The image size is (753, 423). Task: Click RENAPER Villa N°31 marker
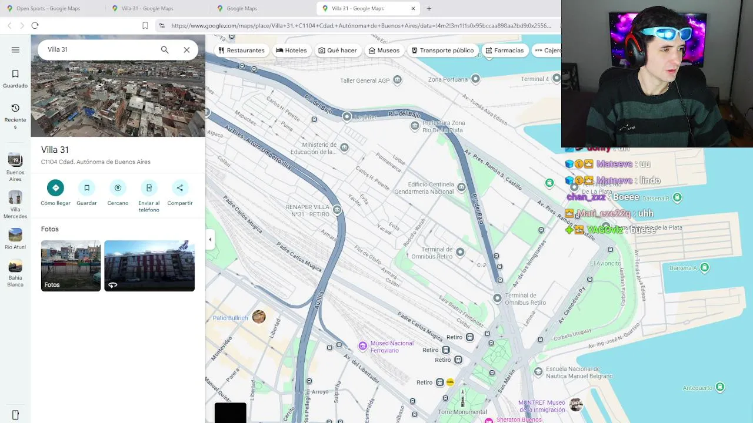[x=337, y=209]
